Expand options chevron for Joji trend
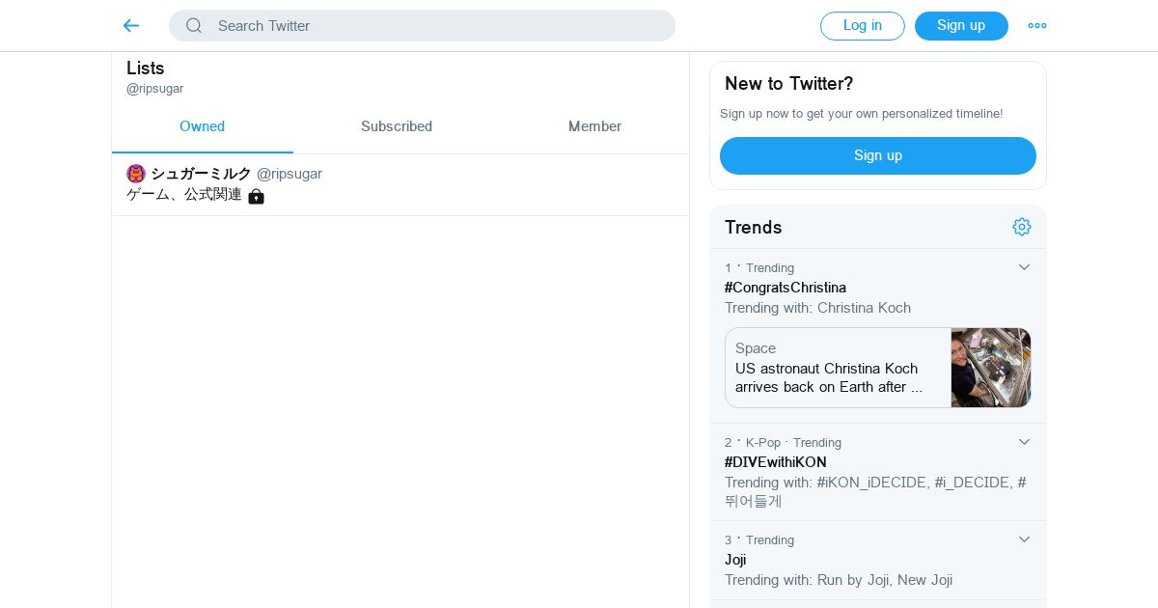The height and width of the screenshot is (608, 1158). coord(1024,539)
